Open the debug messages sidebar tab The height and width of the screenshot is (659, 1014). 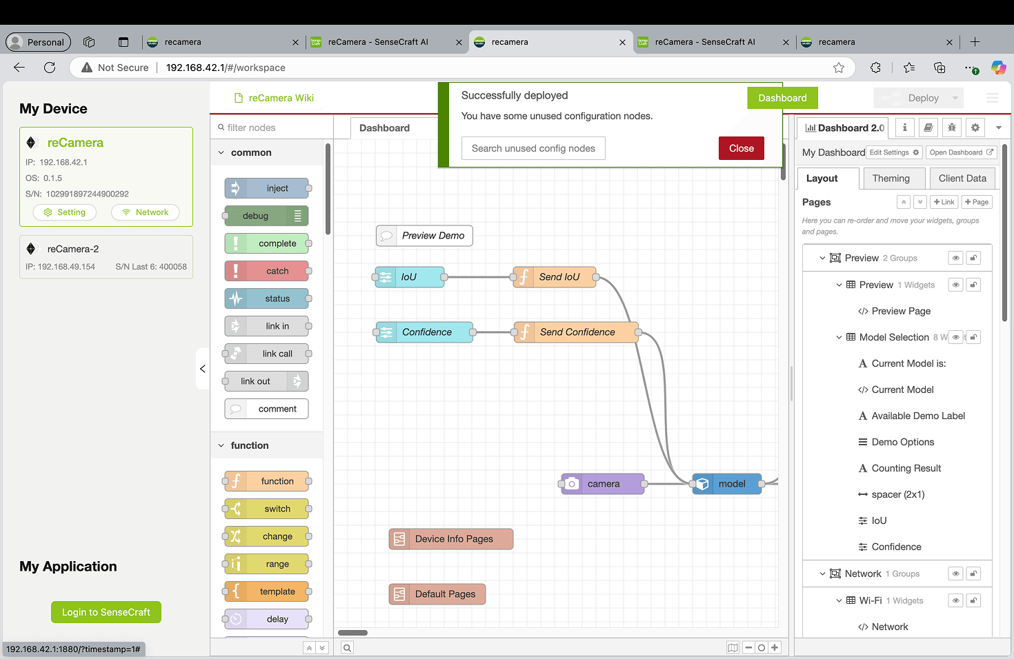click(951, 128)
